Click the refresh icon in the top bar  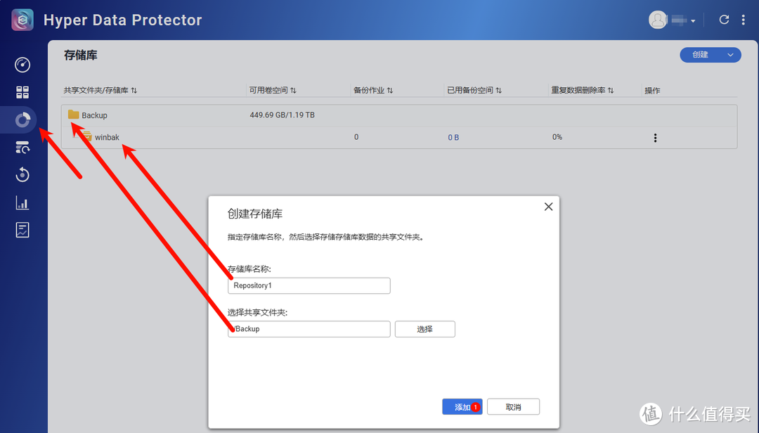click(x=724, y=20)
